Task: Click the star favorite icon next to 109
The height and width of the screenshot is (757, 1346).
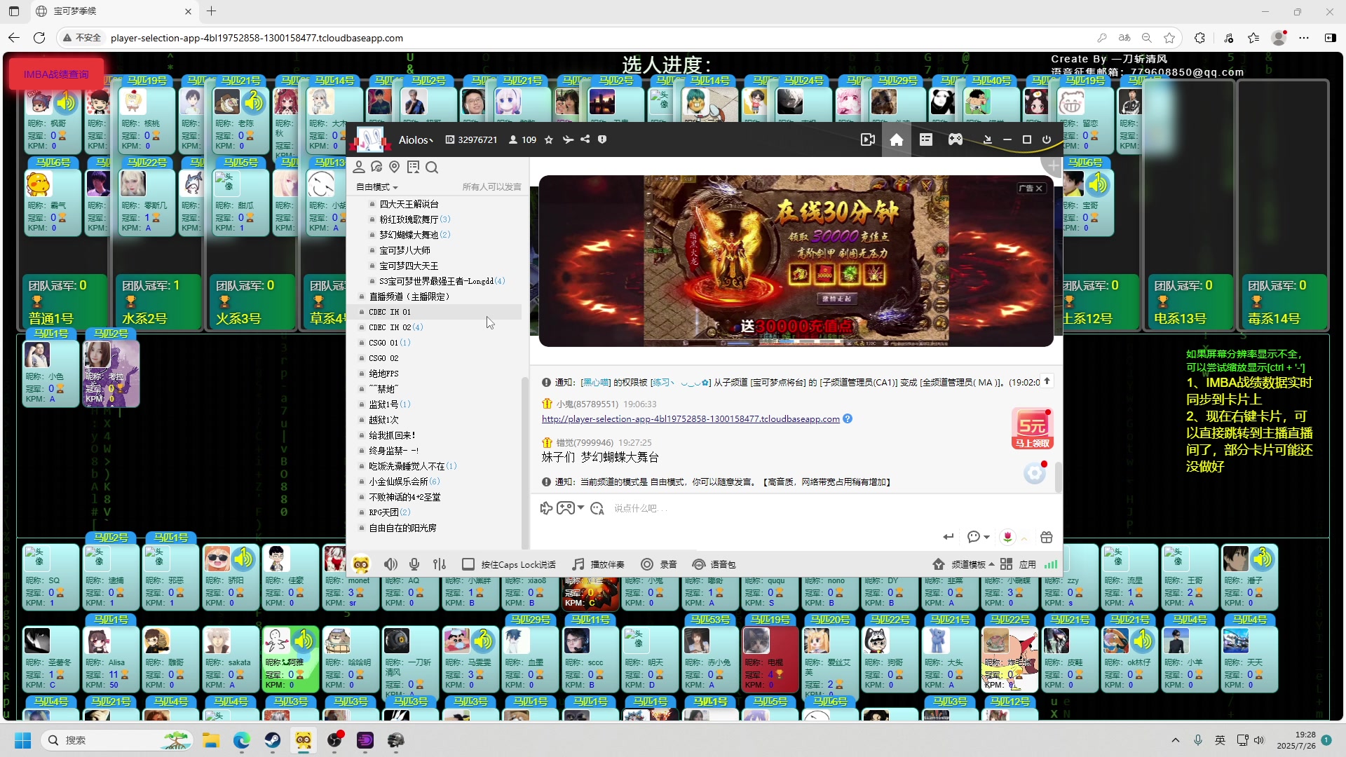Action: pyautogui.click(x=549, y=139)
